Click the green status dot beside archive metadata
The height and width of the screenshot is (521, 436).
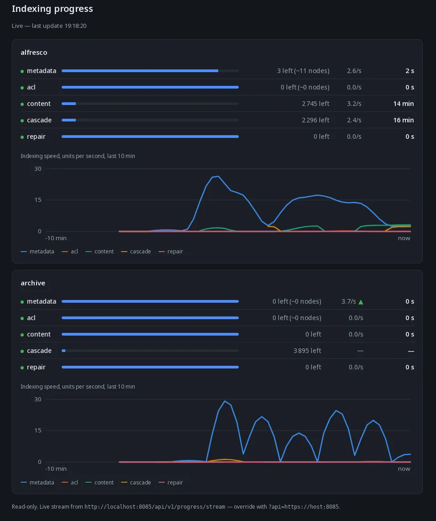click(x=22, y=302)
